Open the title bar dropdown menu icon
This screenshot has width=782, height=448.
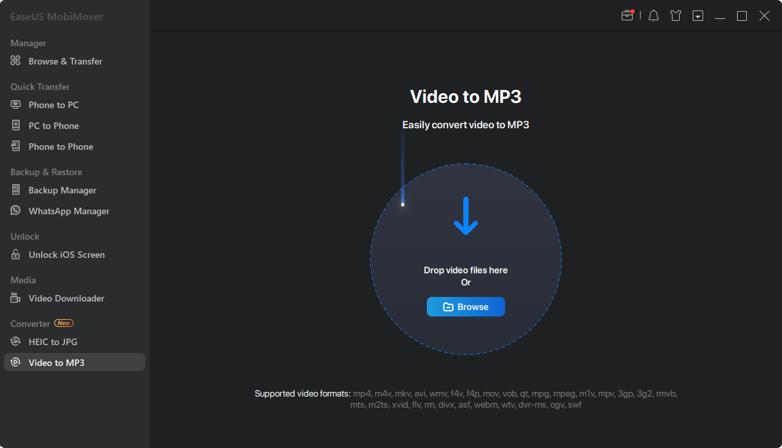tap(698, 16)
